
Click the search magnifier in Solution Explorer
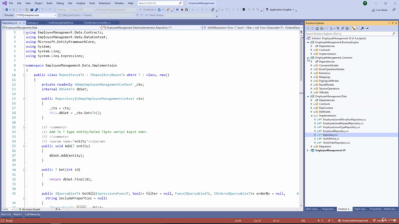point(393,34)
